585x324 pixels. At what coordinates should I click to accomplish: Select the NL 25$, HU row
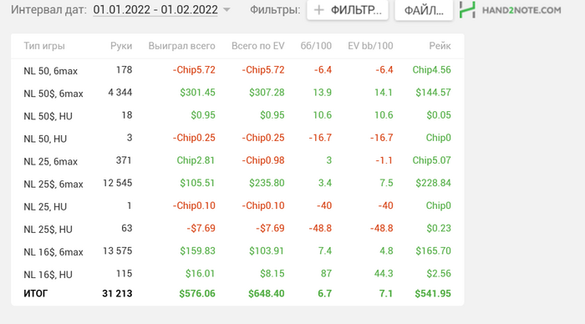[x=237, y=229]
